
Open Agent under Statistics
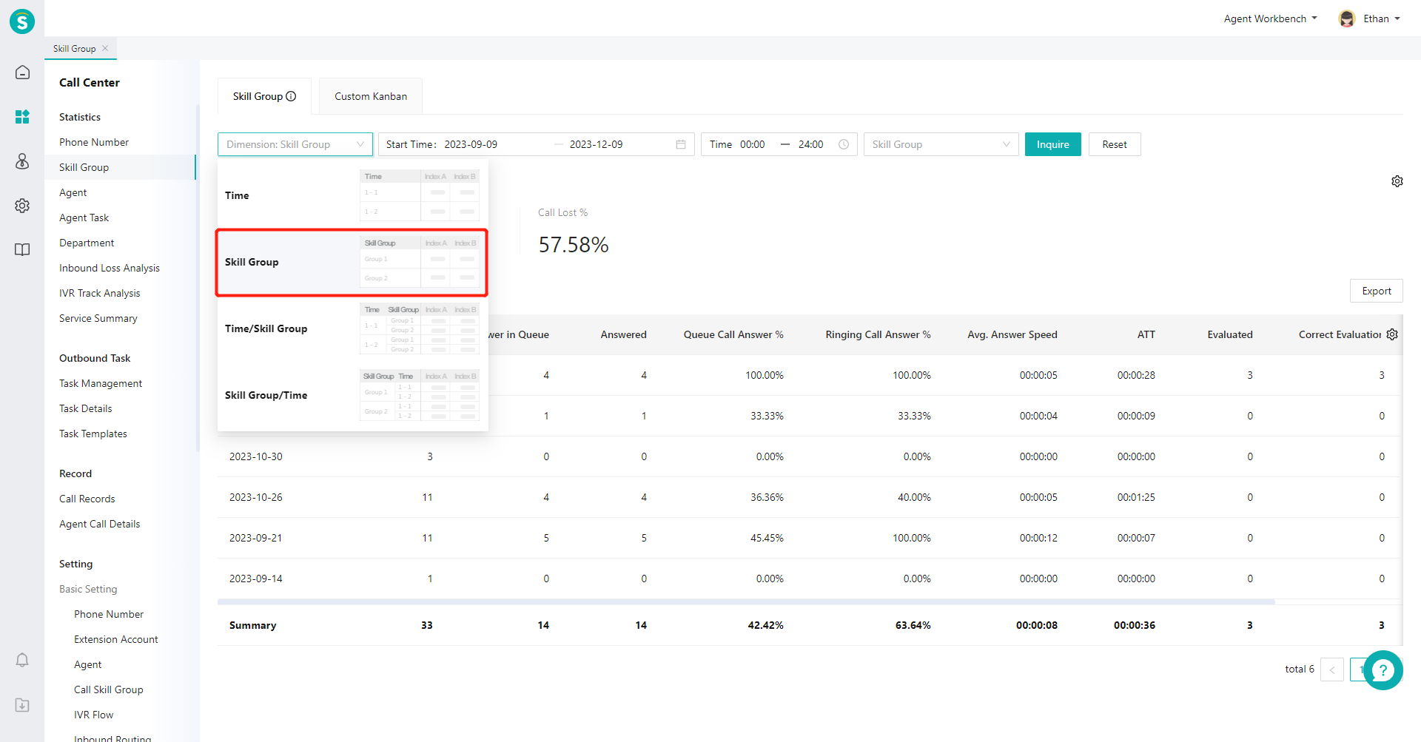(73, 192)
